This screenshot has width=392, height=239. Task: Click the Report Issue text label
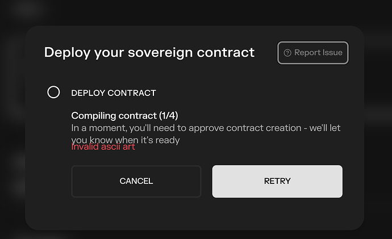[x=318, y=53]
